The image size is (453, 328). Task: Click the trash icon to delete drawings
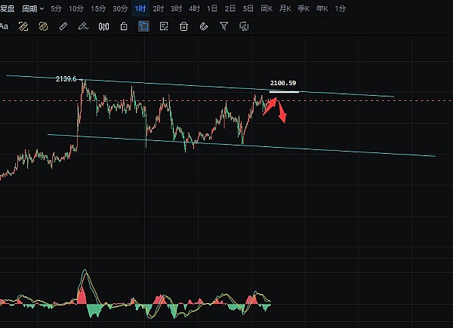pyautogui.click(x=183, y=26)
